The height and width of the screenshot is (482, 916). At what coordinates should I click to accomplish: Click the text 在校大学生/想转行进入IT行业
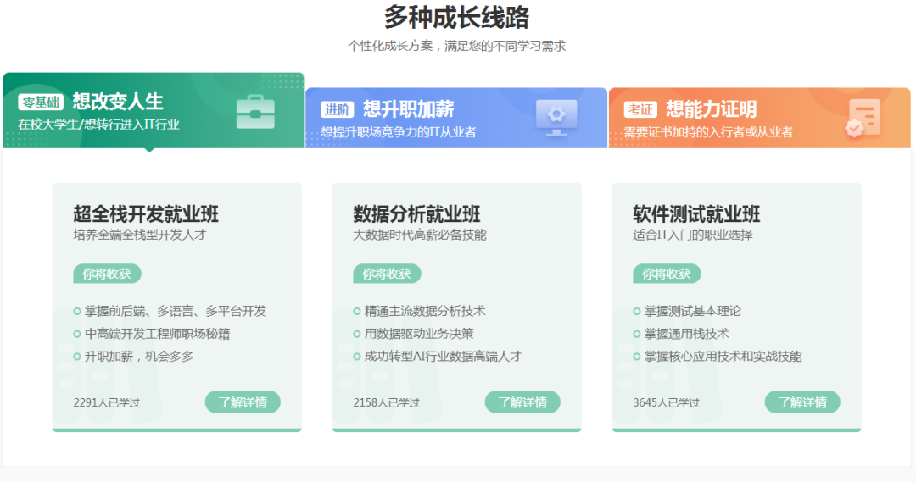pos(98,125)
